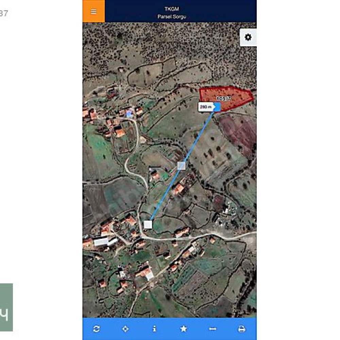Tap the distance label on measurement line
The image size is (340, 340).
pyautogui.click(x=206, y=107)
